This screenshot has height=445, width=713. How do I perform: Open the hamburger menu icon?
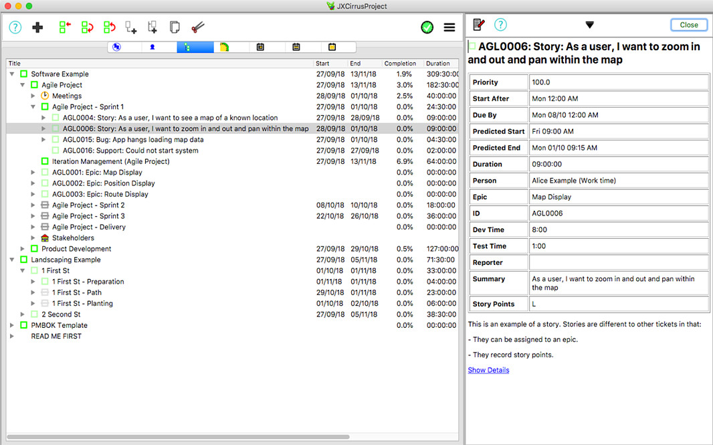[449, 27]
